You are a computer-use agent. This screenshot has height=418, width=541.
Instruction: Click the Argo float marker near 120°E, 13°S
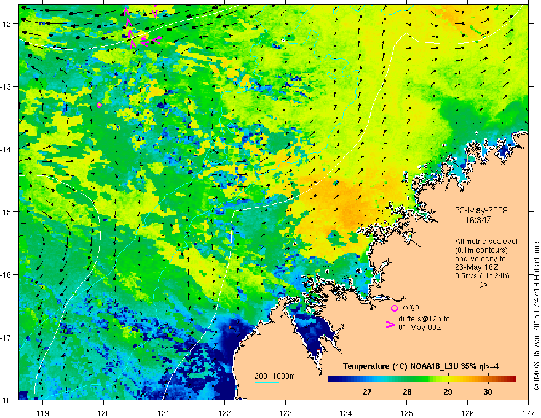(x=100, y=105)
